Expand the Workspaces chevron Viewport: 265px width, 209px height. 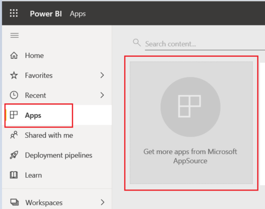[102, 202]
